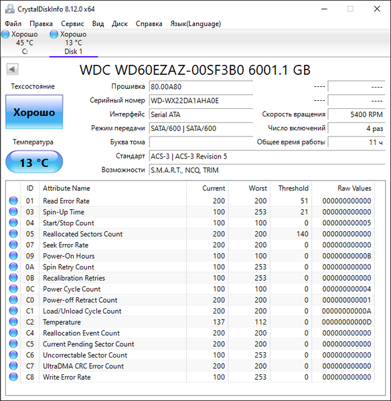Click the firmware 80.00A80 field

[x=201, y=87]
